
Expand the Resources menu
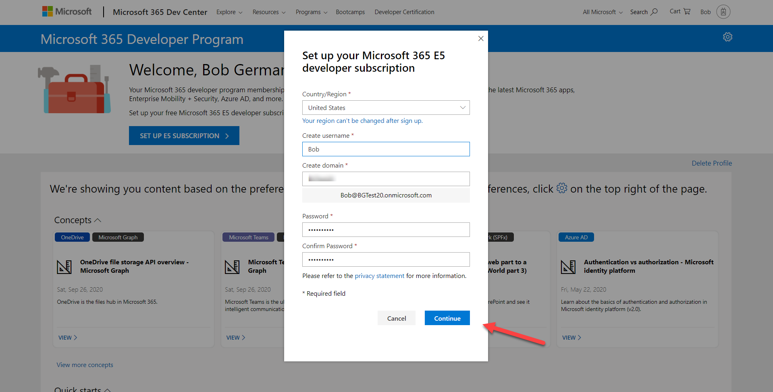point(269,12)
